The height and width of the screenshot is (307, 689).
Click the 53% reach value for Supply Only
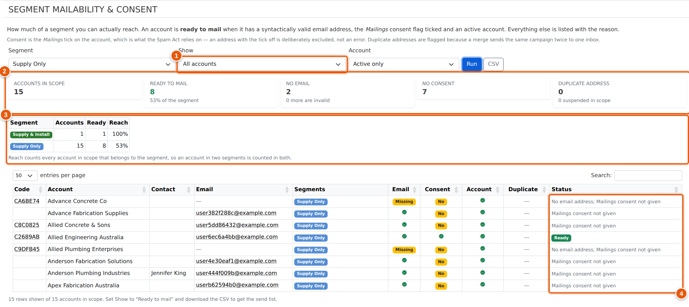pyautogui.click(x=122, y=146)
